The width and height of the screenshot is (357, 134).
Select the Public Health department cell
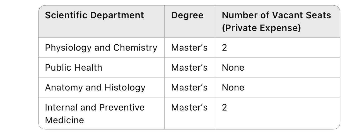click(73, 68)
